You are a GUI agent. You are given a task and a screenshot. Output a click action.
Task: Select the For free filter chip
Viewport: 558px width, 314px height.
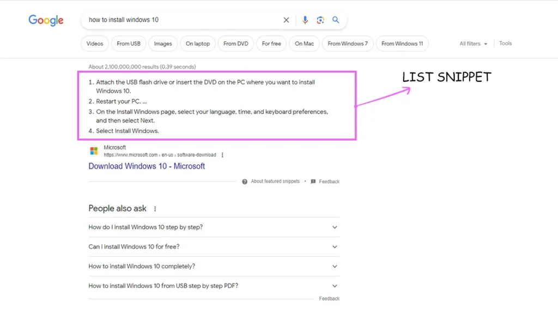[x=271, y=44]
